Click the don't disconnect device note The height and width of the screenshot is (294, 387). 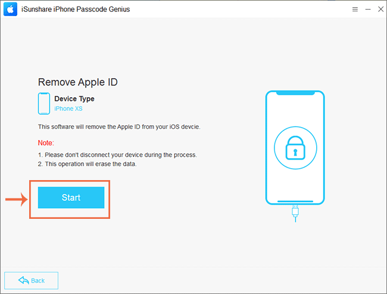[x=117, y=155]
